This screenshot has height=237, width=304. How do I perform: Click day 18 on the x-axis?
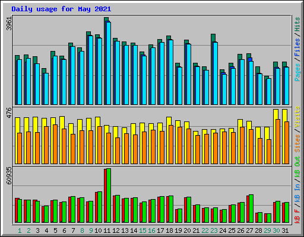tap(169, 230)
